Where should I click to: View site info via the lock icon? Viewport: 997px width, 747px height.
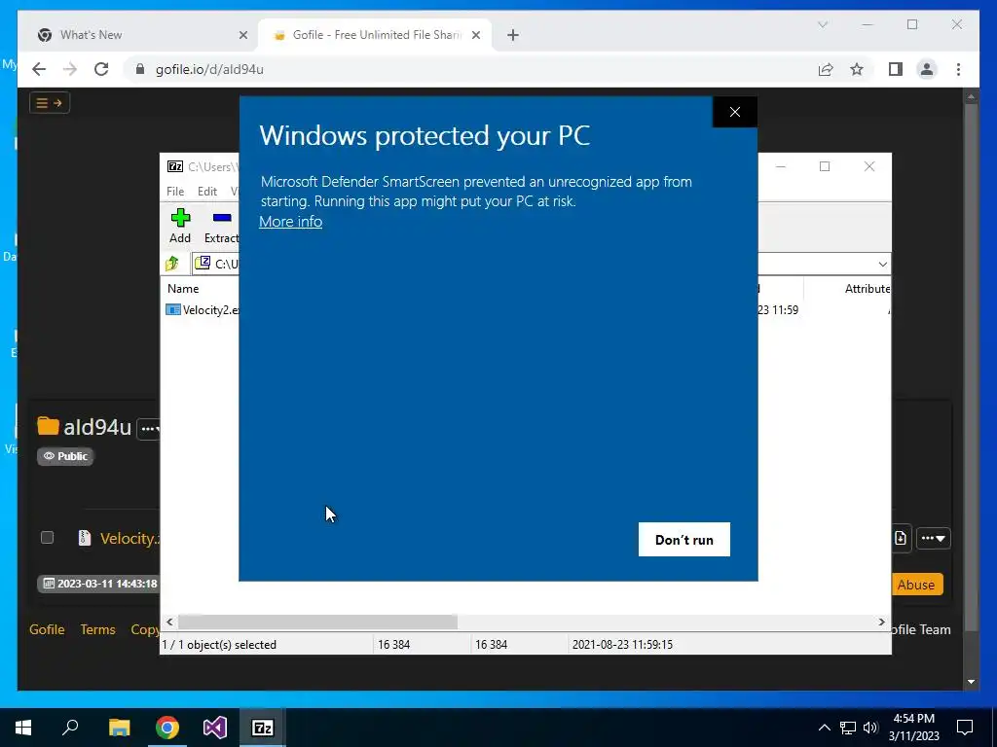pyautogui.click(x=140, y=69)
